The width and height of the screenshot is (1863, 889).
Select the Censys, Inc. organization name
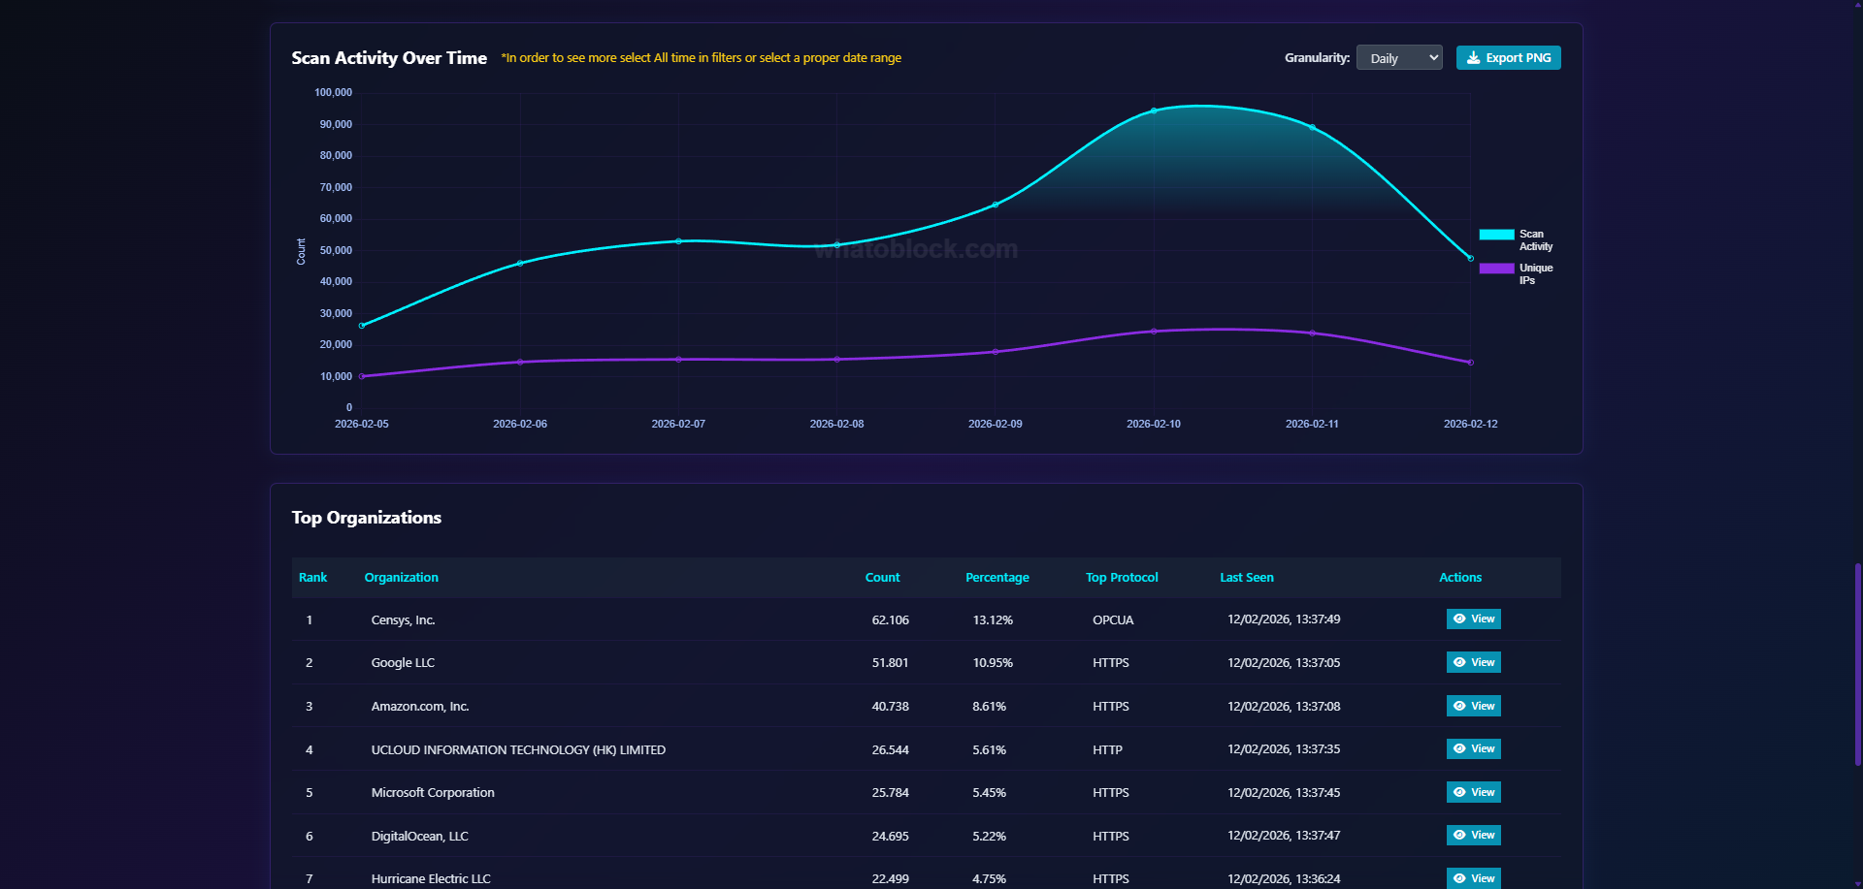pos(403,620)
